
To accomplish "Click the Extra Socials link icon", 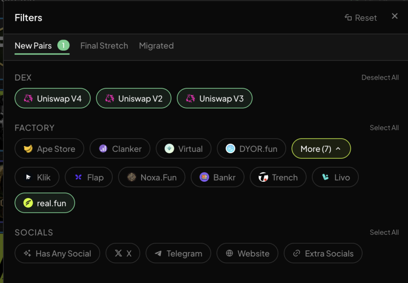I will pyautogui.click(x=297, y=253).
